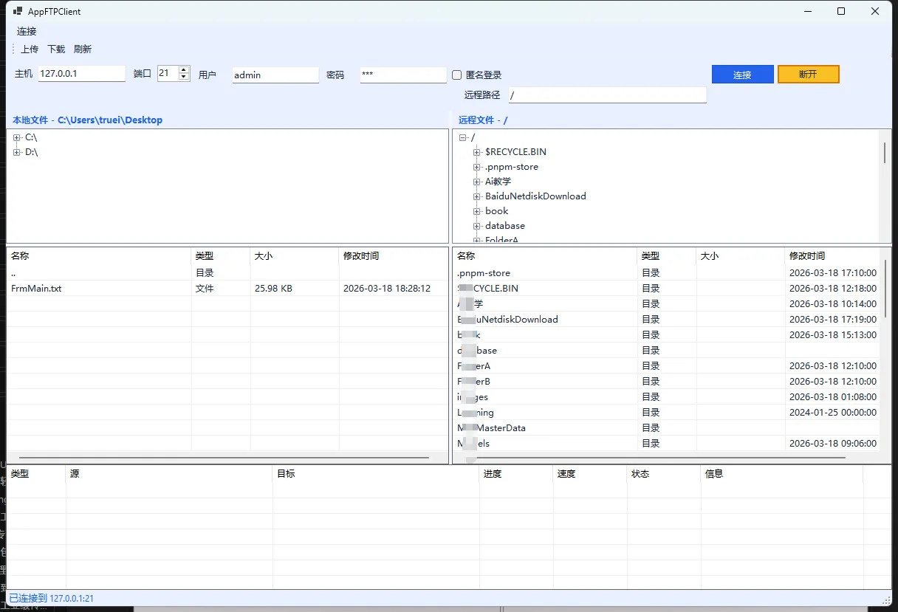Expand the D:\ drive tree node
Viewport: 898px width, 612px height.
[x=17, y=152]
